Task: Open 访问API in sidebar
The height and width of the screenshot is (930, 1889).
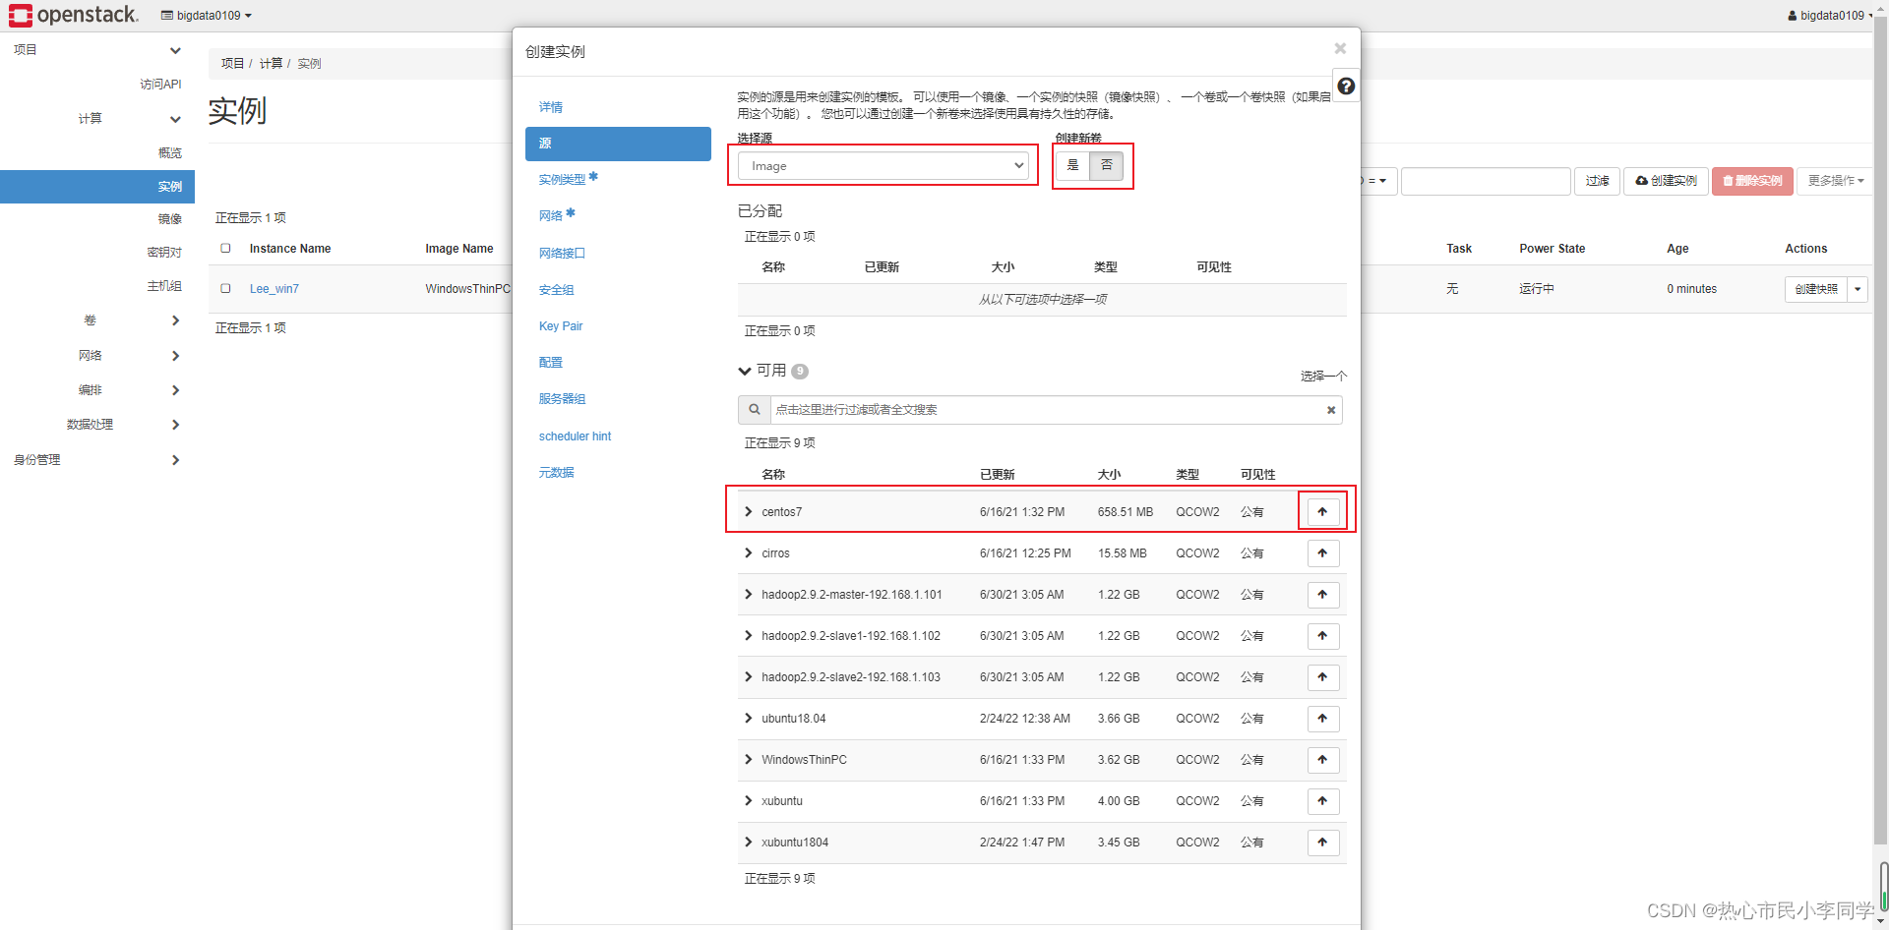Action: (160, 85)
